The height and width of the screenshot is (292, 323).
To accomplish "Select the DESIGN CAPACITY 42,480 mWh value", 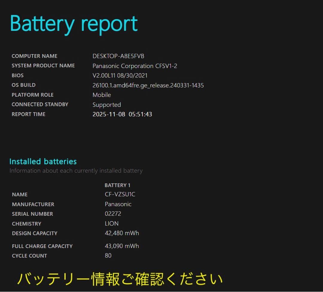I will [x=122, y=233].
